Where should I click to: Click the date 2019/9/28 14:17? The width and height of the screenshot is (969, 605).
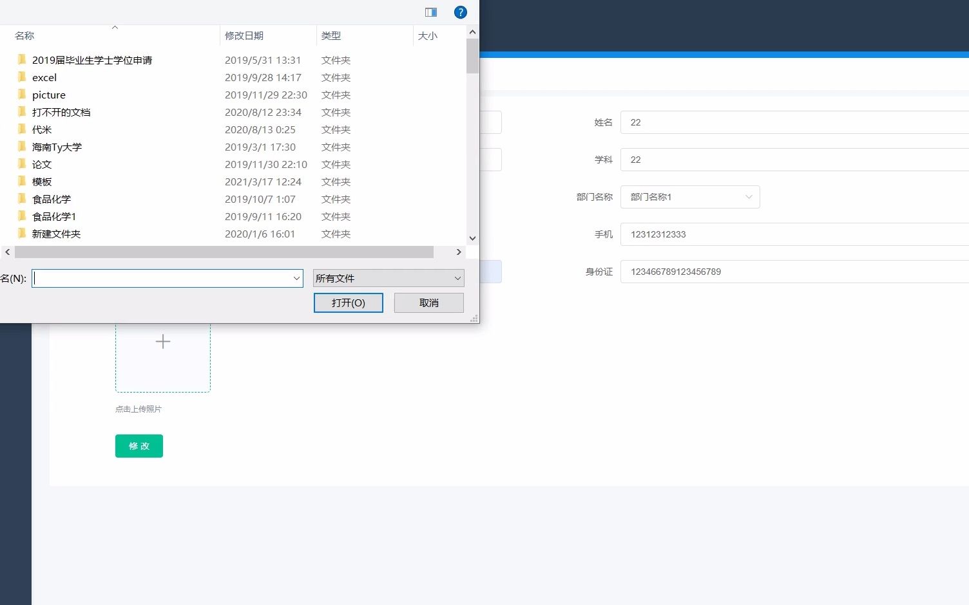[263, 77]
